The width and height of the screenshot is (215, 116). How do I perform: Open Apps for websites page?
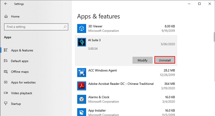[23, 82]
